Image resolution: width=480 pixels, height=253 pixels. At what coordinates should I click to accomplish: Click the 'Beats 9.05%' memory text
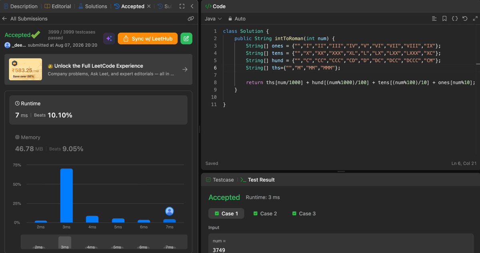tap(66, 149)
